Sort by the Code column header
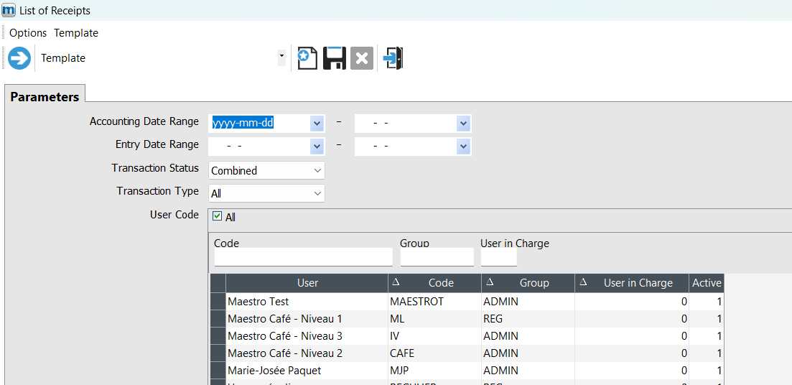Screen dimensions: 792x385 (440, 283)
